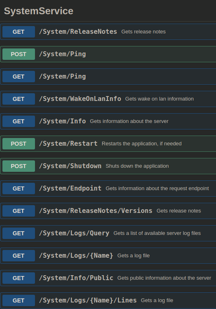This screenshot has height=309, width=216.
Task: Click 'Gets a log file' beside /System/Logs/{Name}
Action: coord(133,256)
